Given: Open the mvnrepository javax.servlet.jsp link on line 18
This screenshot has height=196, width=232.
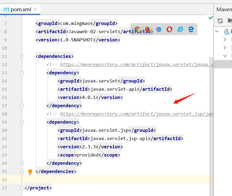Looking at the screenshot, I should [x=137, y=114].
